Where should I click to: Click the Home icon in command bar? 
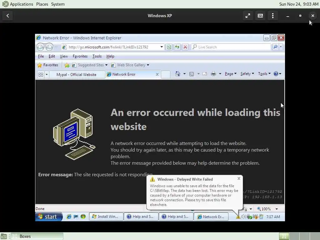pyautogui.click(x=178, y=74)
